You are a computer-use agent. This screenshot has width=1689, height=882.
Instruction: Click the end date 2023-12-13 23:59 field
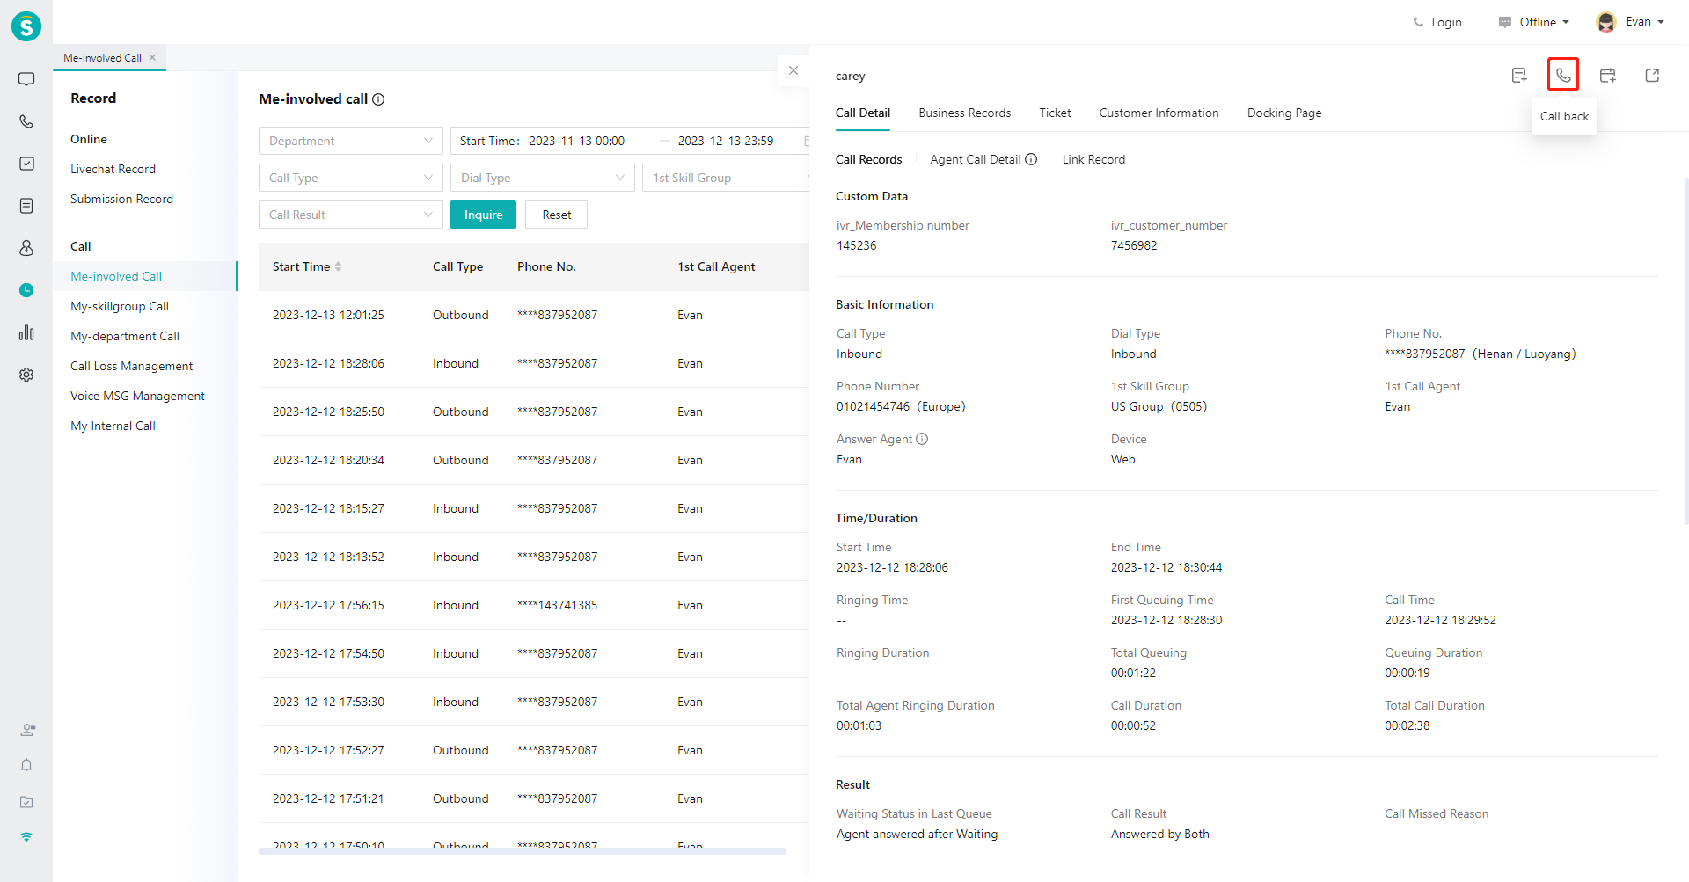[726, 141]
